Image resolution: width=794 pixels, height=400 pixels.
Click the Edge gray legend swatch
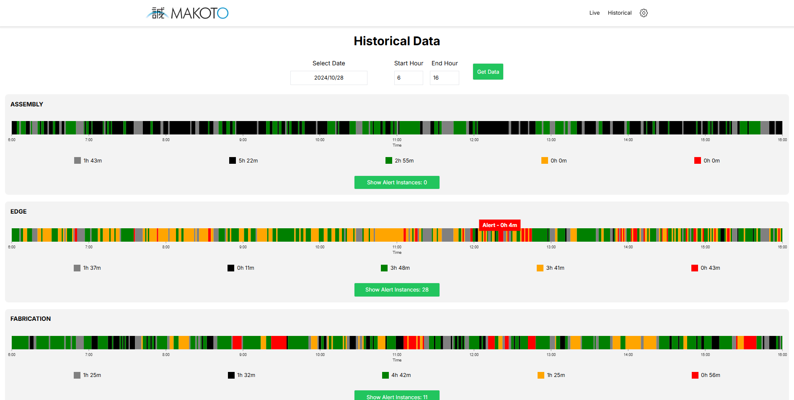click(x=77, y=268)
